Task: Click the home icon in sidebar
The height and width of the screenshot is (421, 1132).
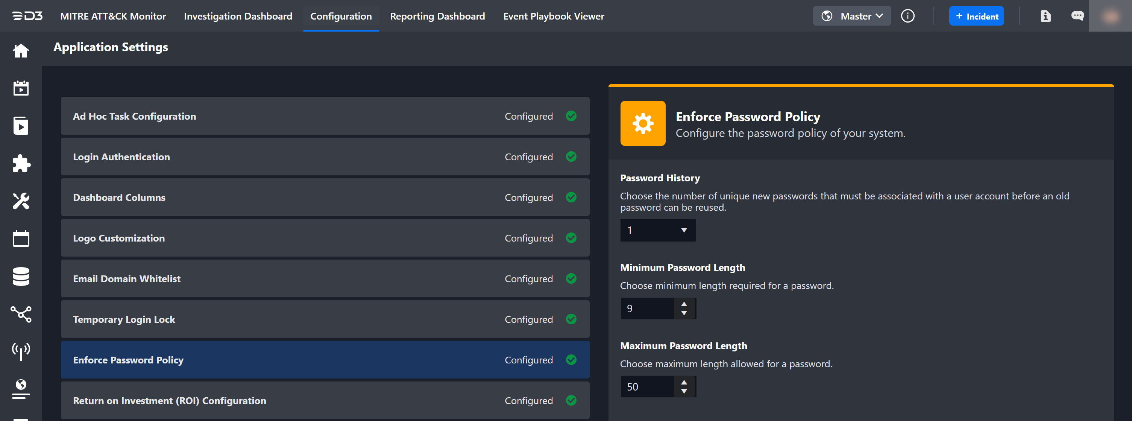Action: (x=21, y=51)
